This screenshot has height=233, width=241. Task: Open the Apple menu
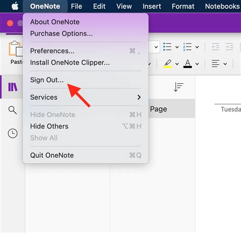[15, 7]
